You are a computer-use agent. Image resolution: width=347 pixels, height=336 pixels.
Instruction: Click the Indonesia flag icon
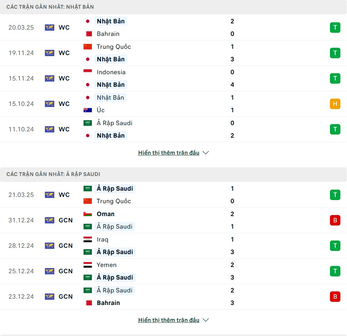click(88, 72)
